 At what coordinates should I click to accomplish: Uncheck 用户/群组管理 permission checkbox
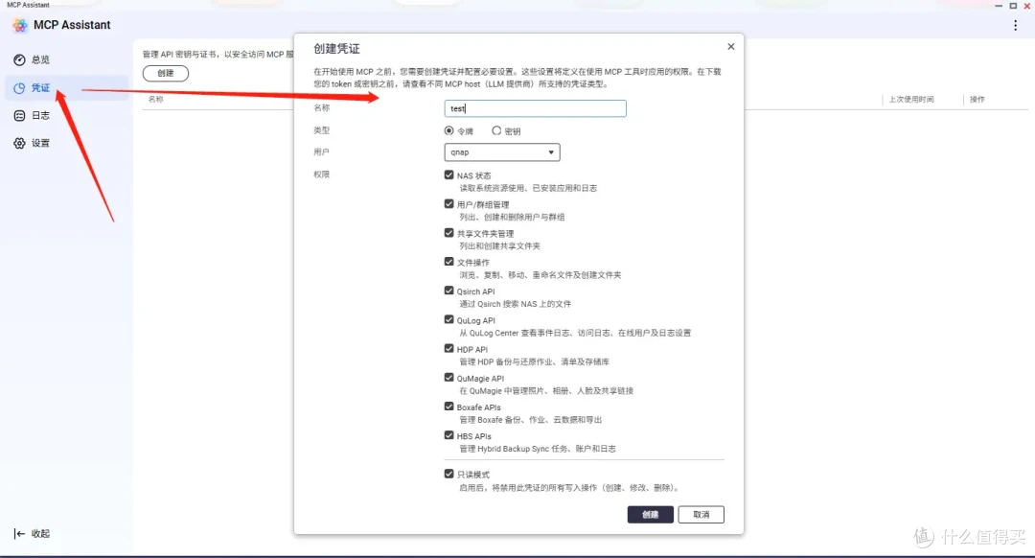(448, 204)
